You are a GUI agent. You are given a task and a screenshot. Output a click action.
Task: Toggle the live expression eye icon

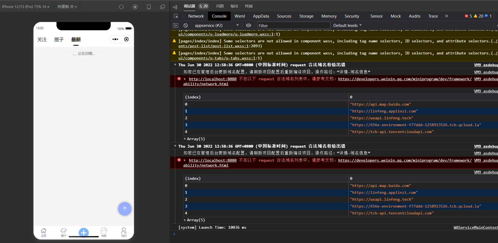248,25
